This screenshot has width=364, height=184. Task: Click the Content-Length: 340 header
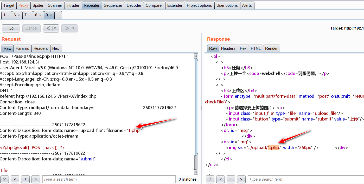pos(20,113)
